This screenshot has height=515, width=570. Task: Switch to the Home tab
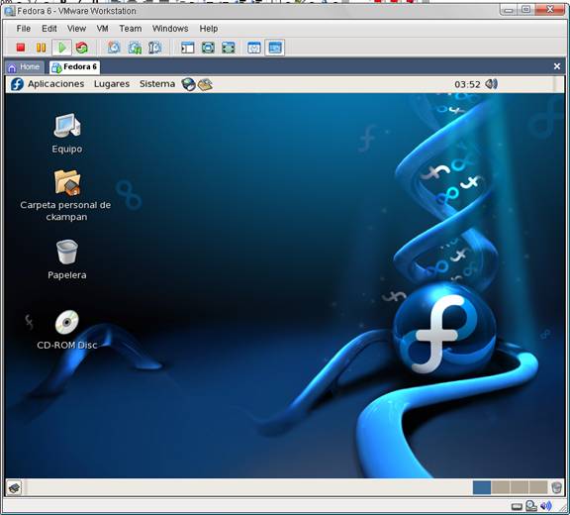(x=24, y=67)
